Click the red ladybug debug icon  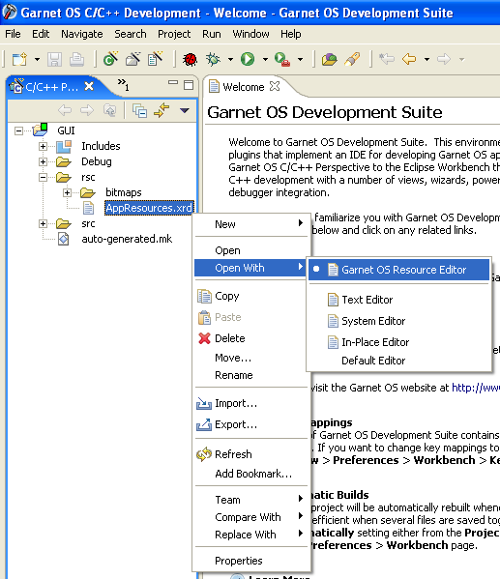[x=190, y=59]
